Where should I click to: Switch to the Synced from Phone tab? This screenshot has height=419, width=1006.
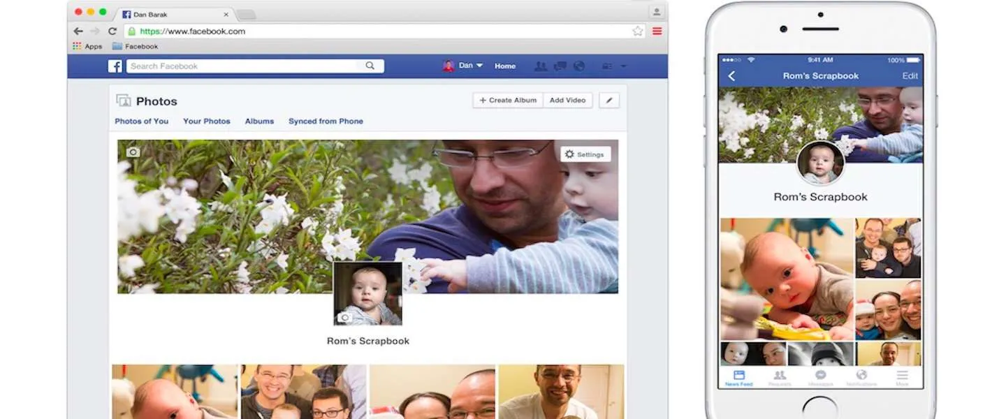(326, 121)
